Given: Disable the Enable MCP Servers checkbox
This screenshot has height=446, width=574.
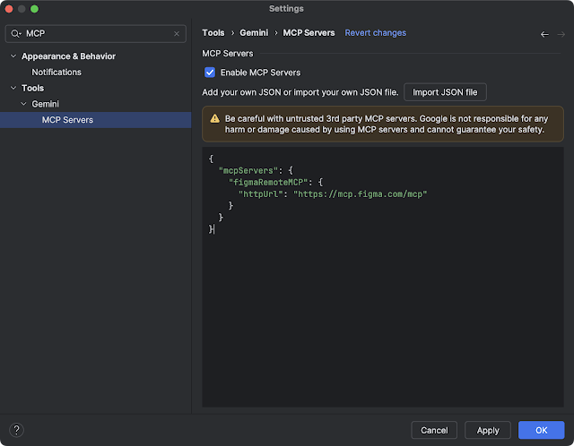Looking at the screenshot, I should tap(210, 73).
